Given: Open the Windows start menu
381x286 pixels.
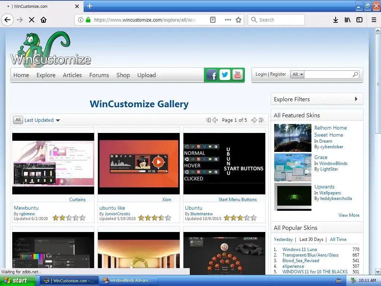Looking at the screenshot, I should 18,281.
